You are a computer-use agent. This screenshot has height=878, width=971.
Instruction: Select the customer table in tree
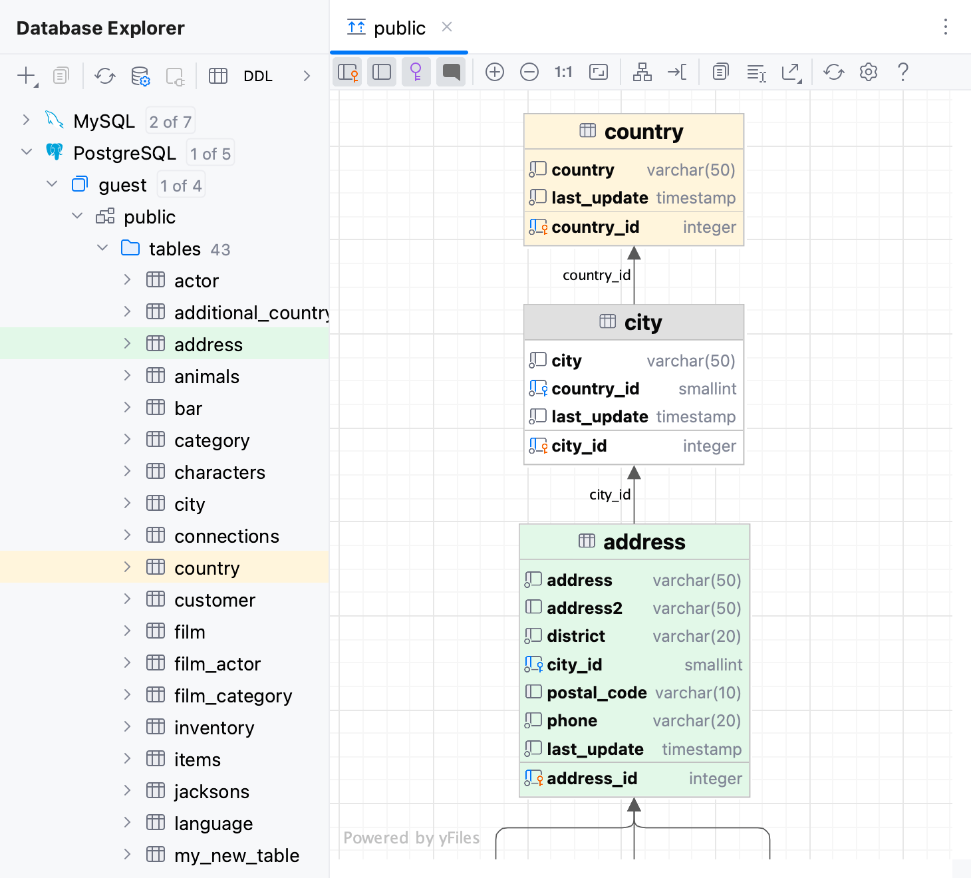[x=214, y=600]
